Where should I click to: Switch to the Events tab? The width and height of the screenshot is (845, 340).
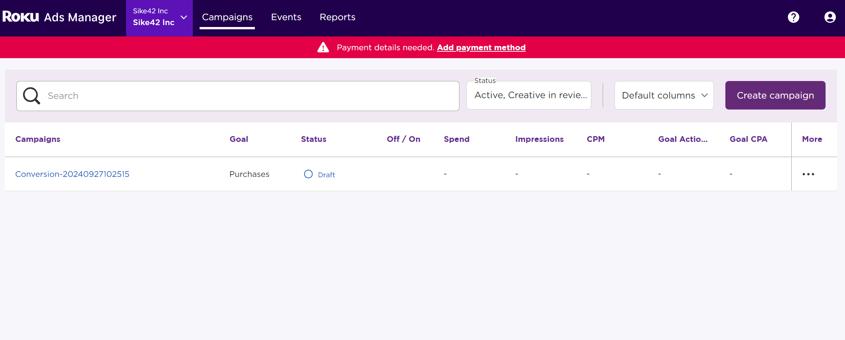click(286, 17)
